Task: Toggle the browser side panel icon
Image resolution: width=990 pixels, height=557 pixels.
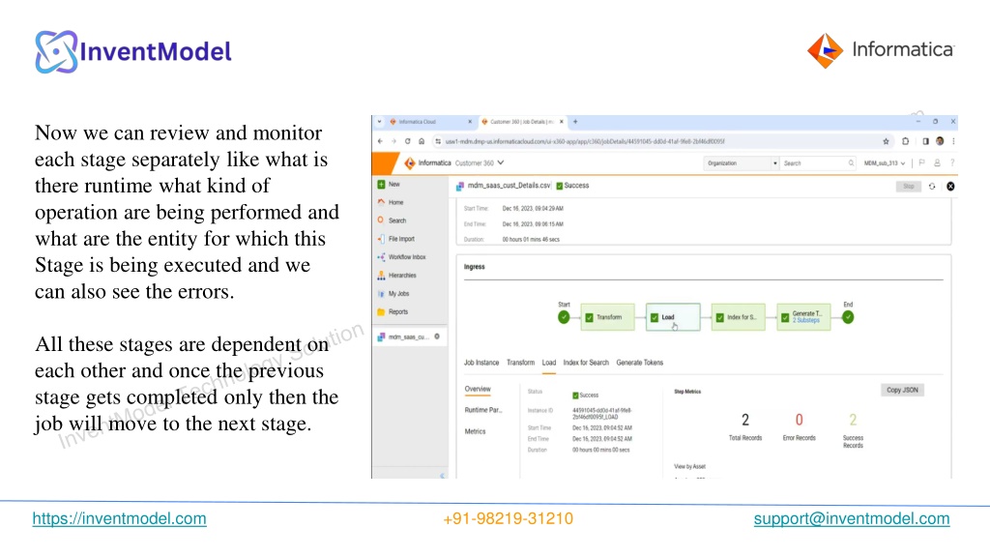Action: [x=925, y=141]
